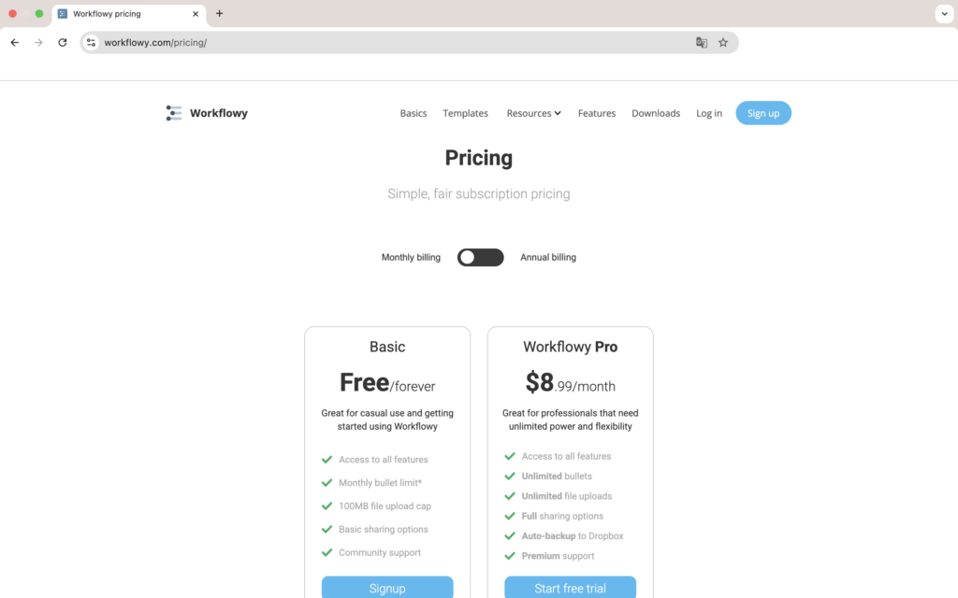Select the Monthly billing label
Screen dimensions: 958x598
click(x=411, y=257)
